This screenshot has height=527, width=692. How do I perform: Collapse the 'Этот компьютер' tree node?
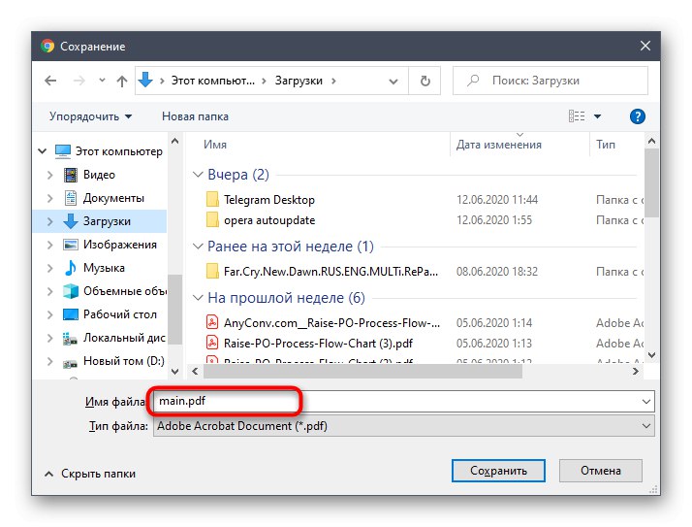point(43,151)
